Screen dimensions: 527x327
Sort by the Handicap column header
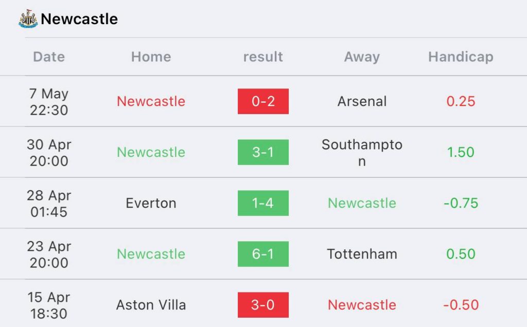[461, 57]
